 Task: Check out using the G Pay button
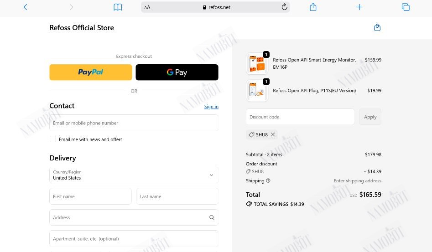coord(177,72)
